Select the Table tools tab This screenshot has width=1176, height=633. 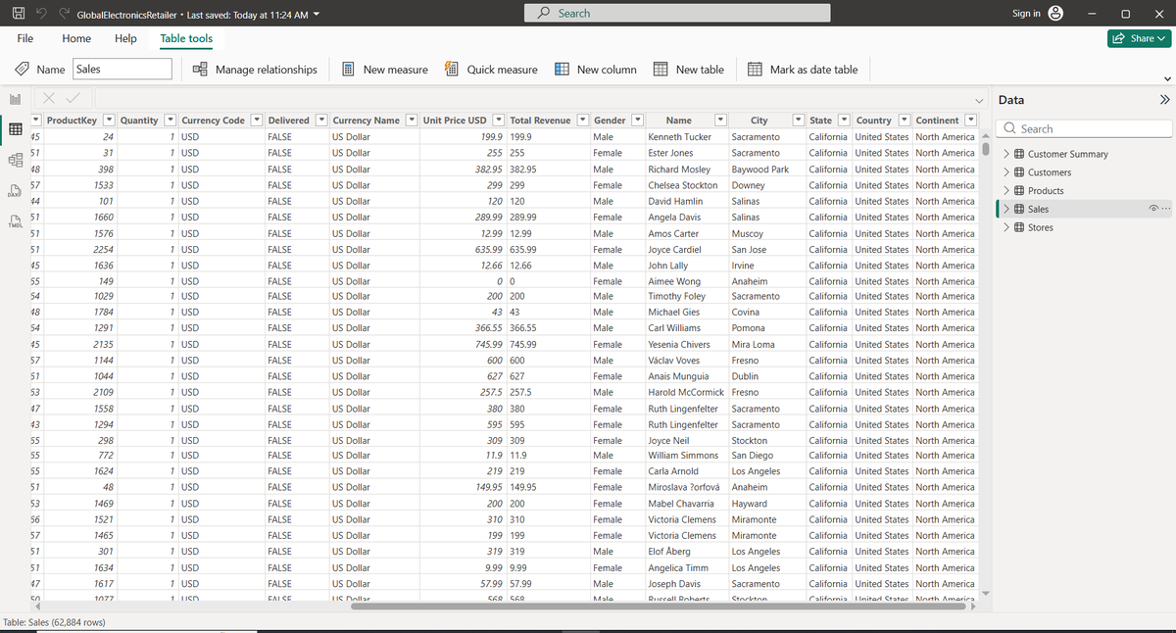click(186, 38)
